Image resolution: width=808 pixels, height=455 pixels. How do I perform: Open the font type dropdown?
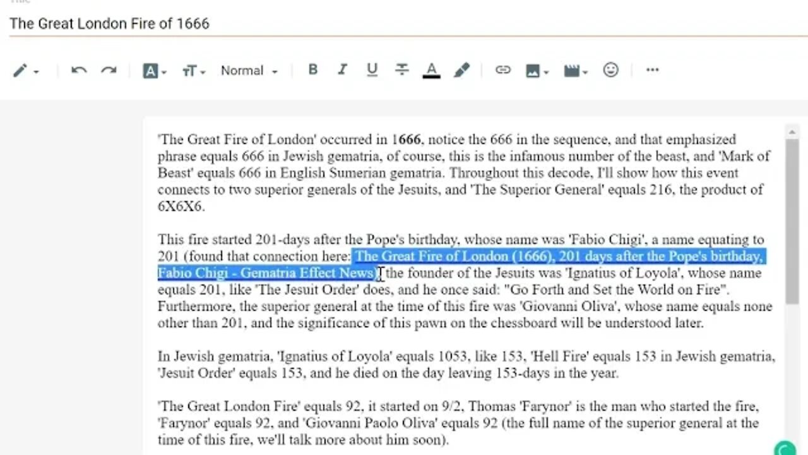(155, 71)
